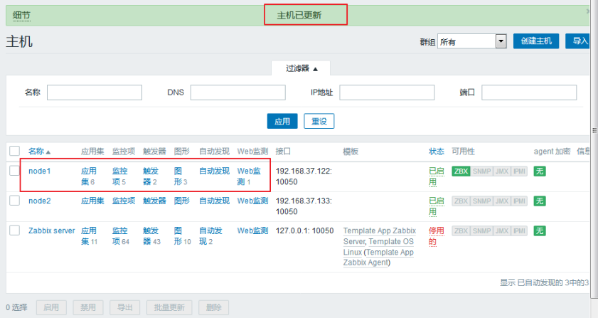Open Zabbix server 自动发现 2 link
Image resolution: width=598 pixels, height=318 pixels.
coord(210,235)
